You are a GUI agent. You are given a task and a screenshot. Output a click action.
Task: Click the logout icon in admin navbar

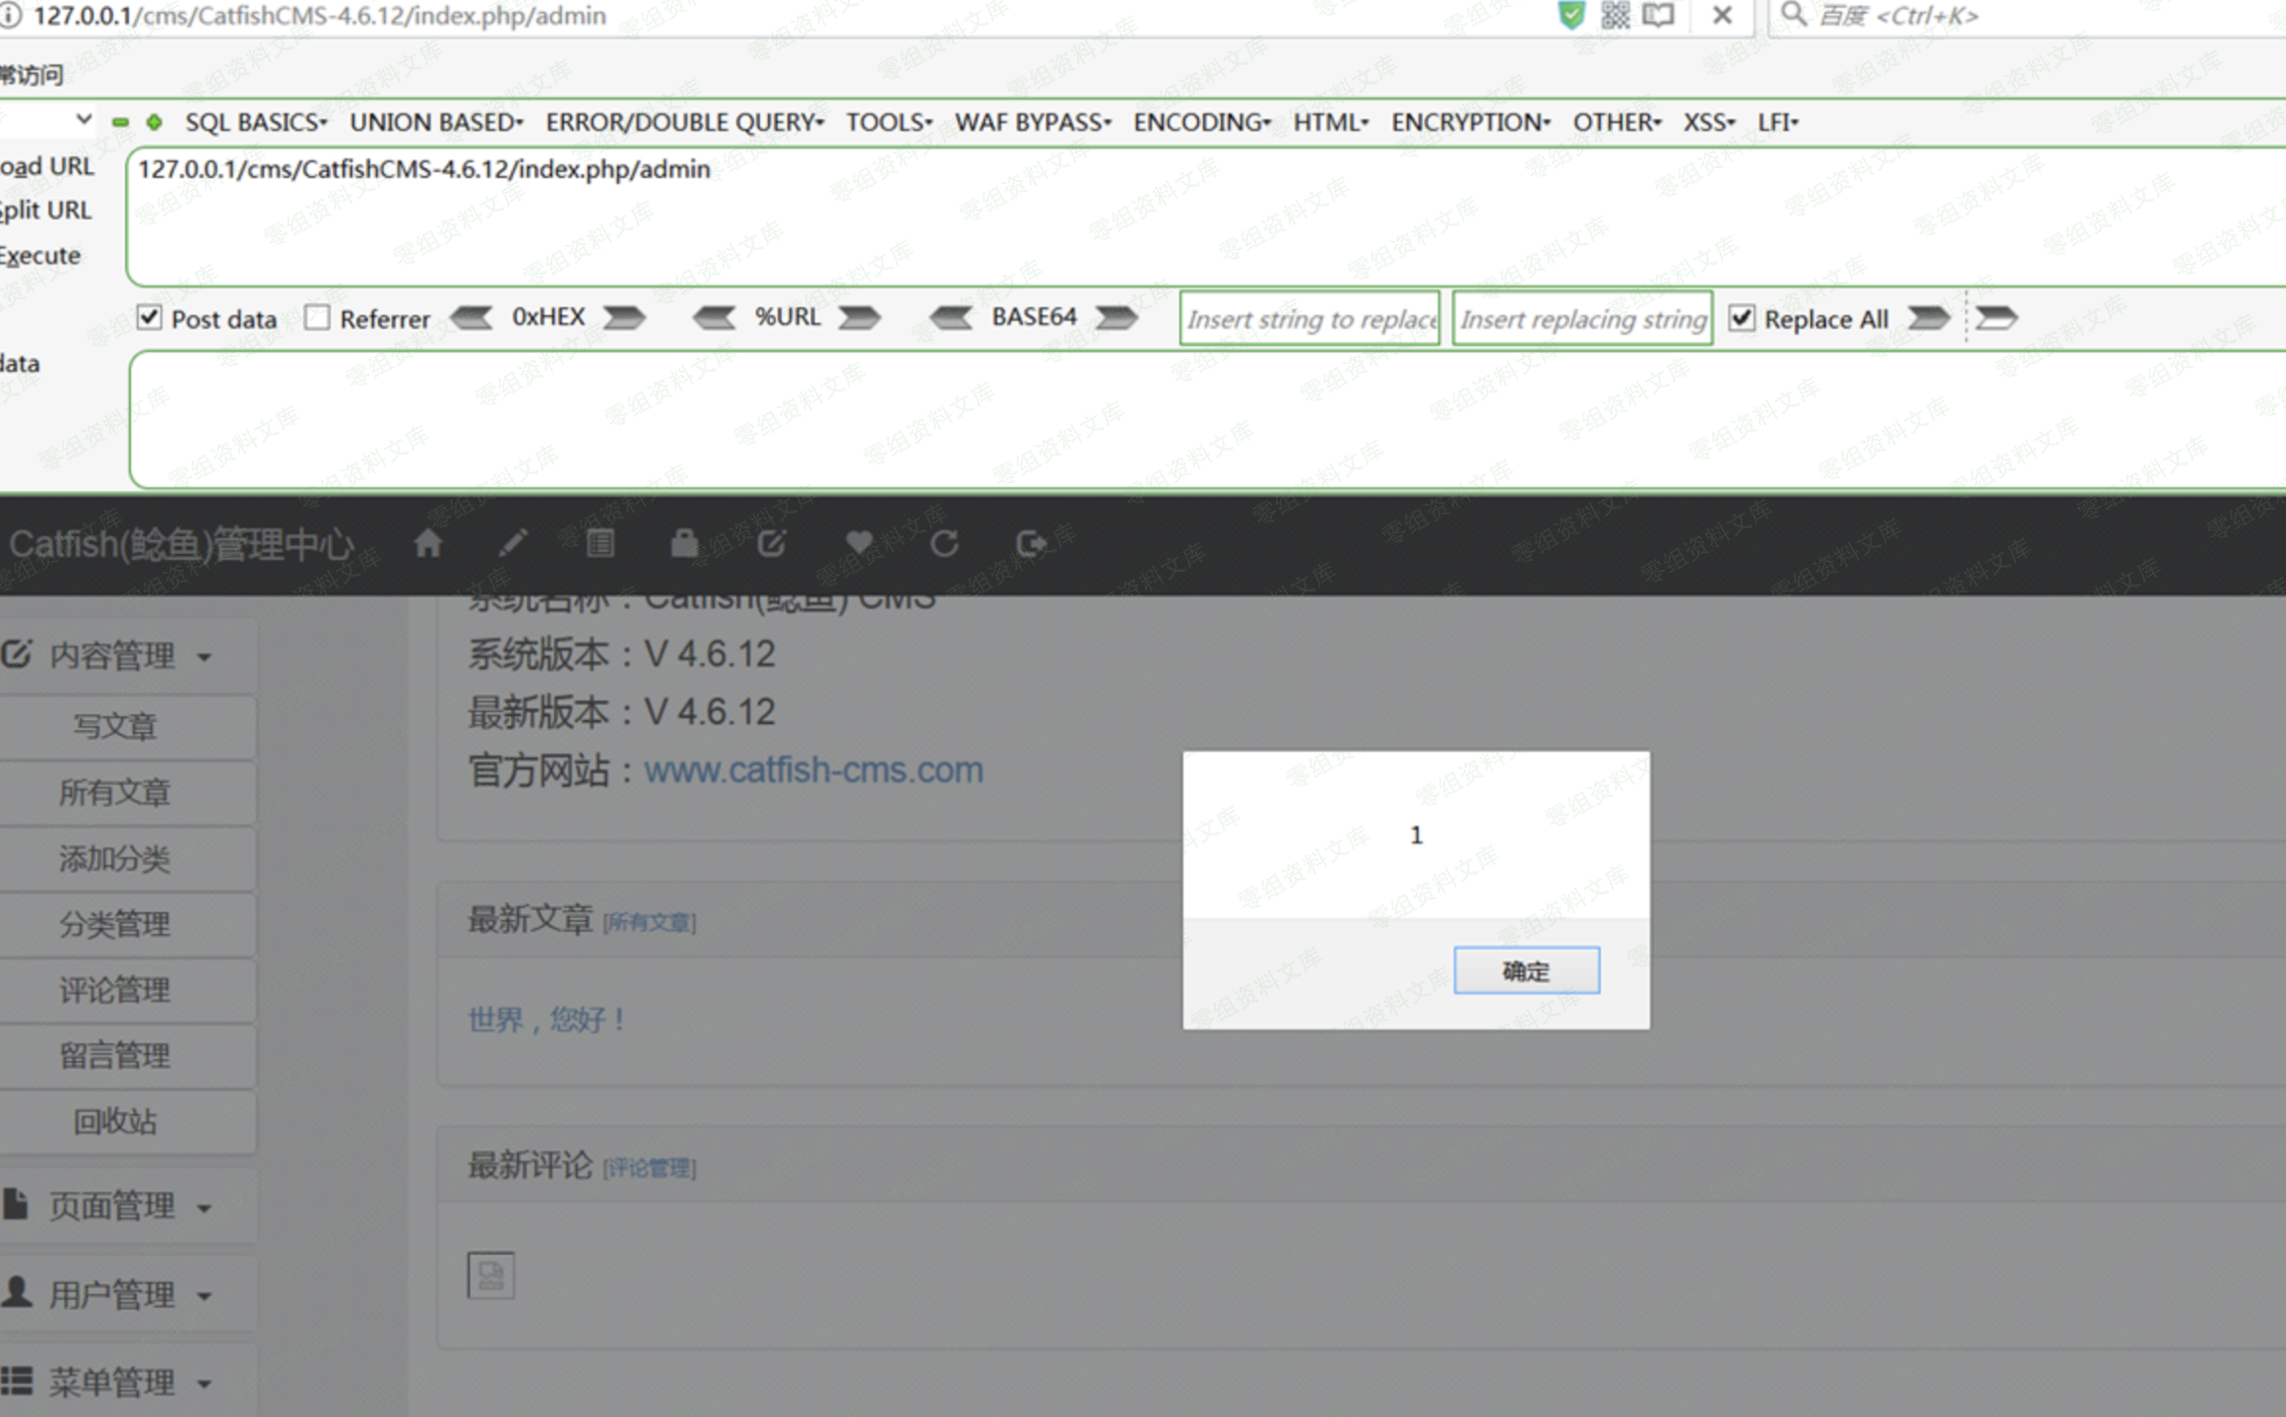point(1031,543)
